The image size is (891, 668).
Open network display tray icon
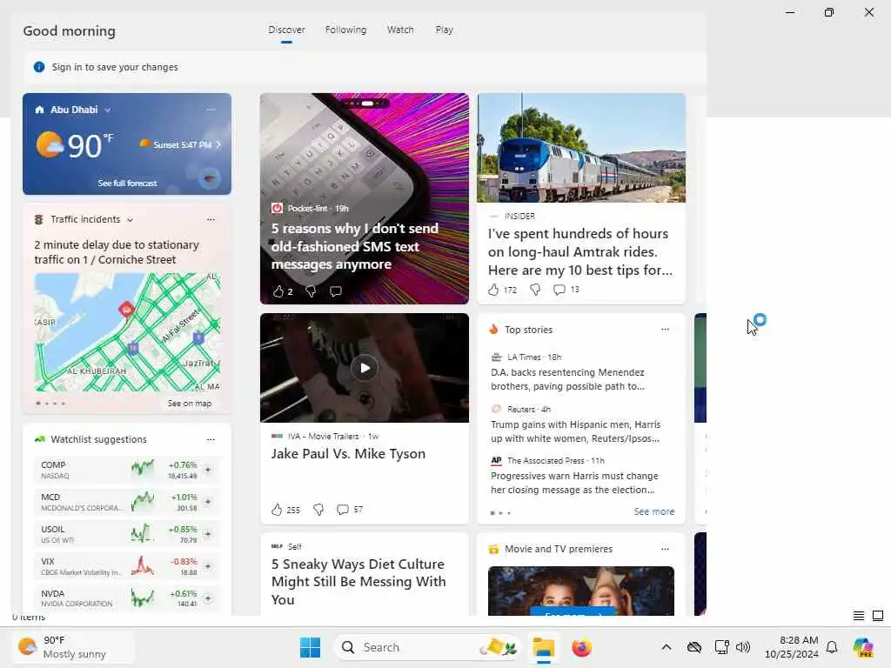coord(721,647)
